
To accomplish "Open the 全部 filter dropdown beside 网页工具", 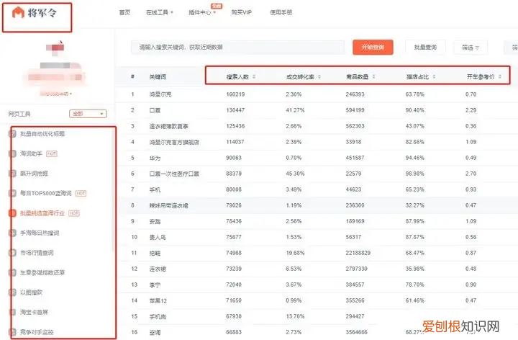I will pos(88,114).
